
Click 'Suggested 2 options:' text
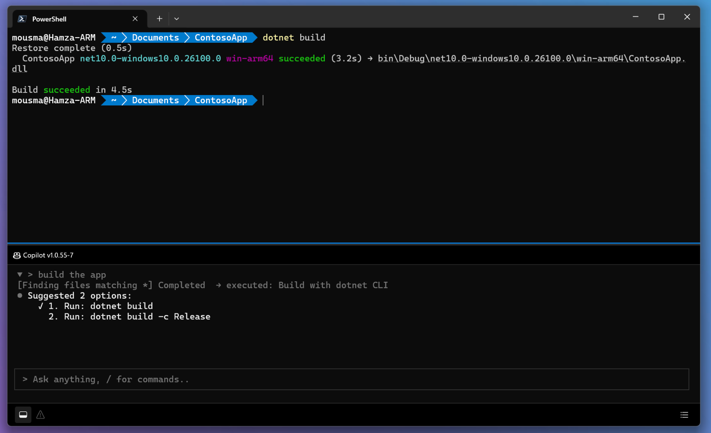click(79, 296)
